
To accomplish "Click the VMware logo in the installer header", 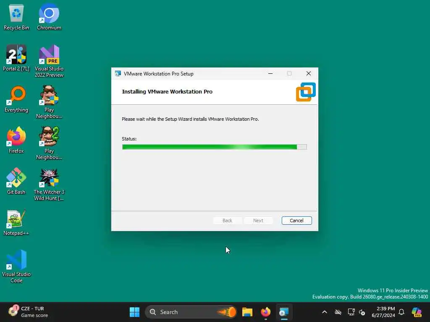I will point(306,92).
